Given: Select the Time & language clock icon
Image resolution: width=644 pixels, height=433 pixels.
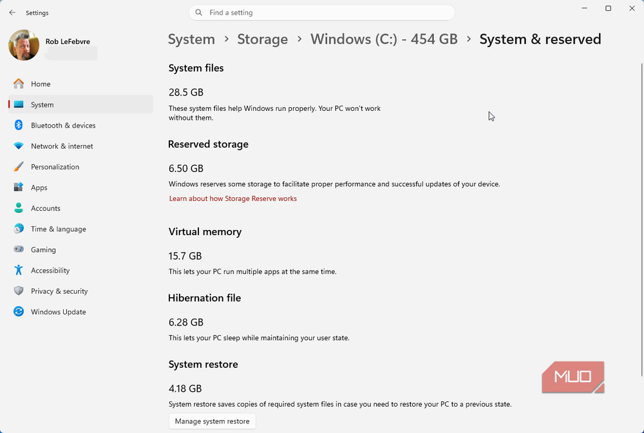Looking at the screenshot, I should pos(19,229).
